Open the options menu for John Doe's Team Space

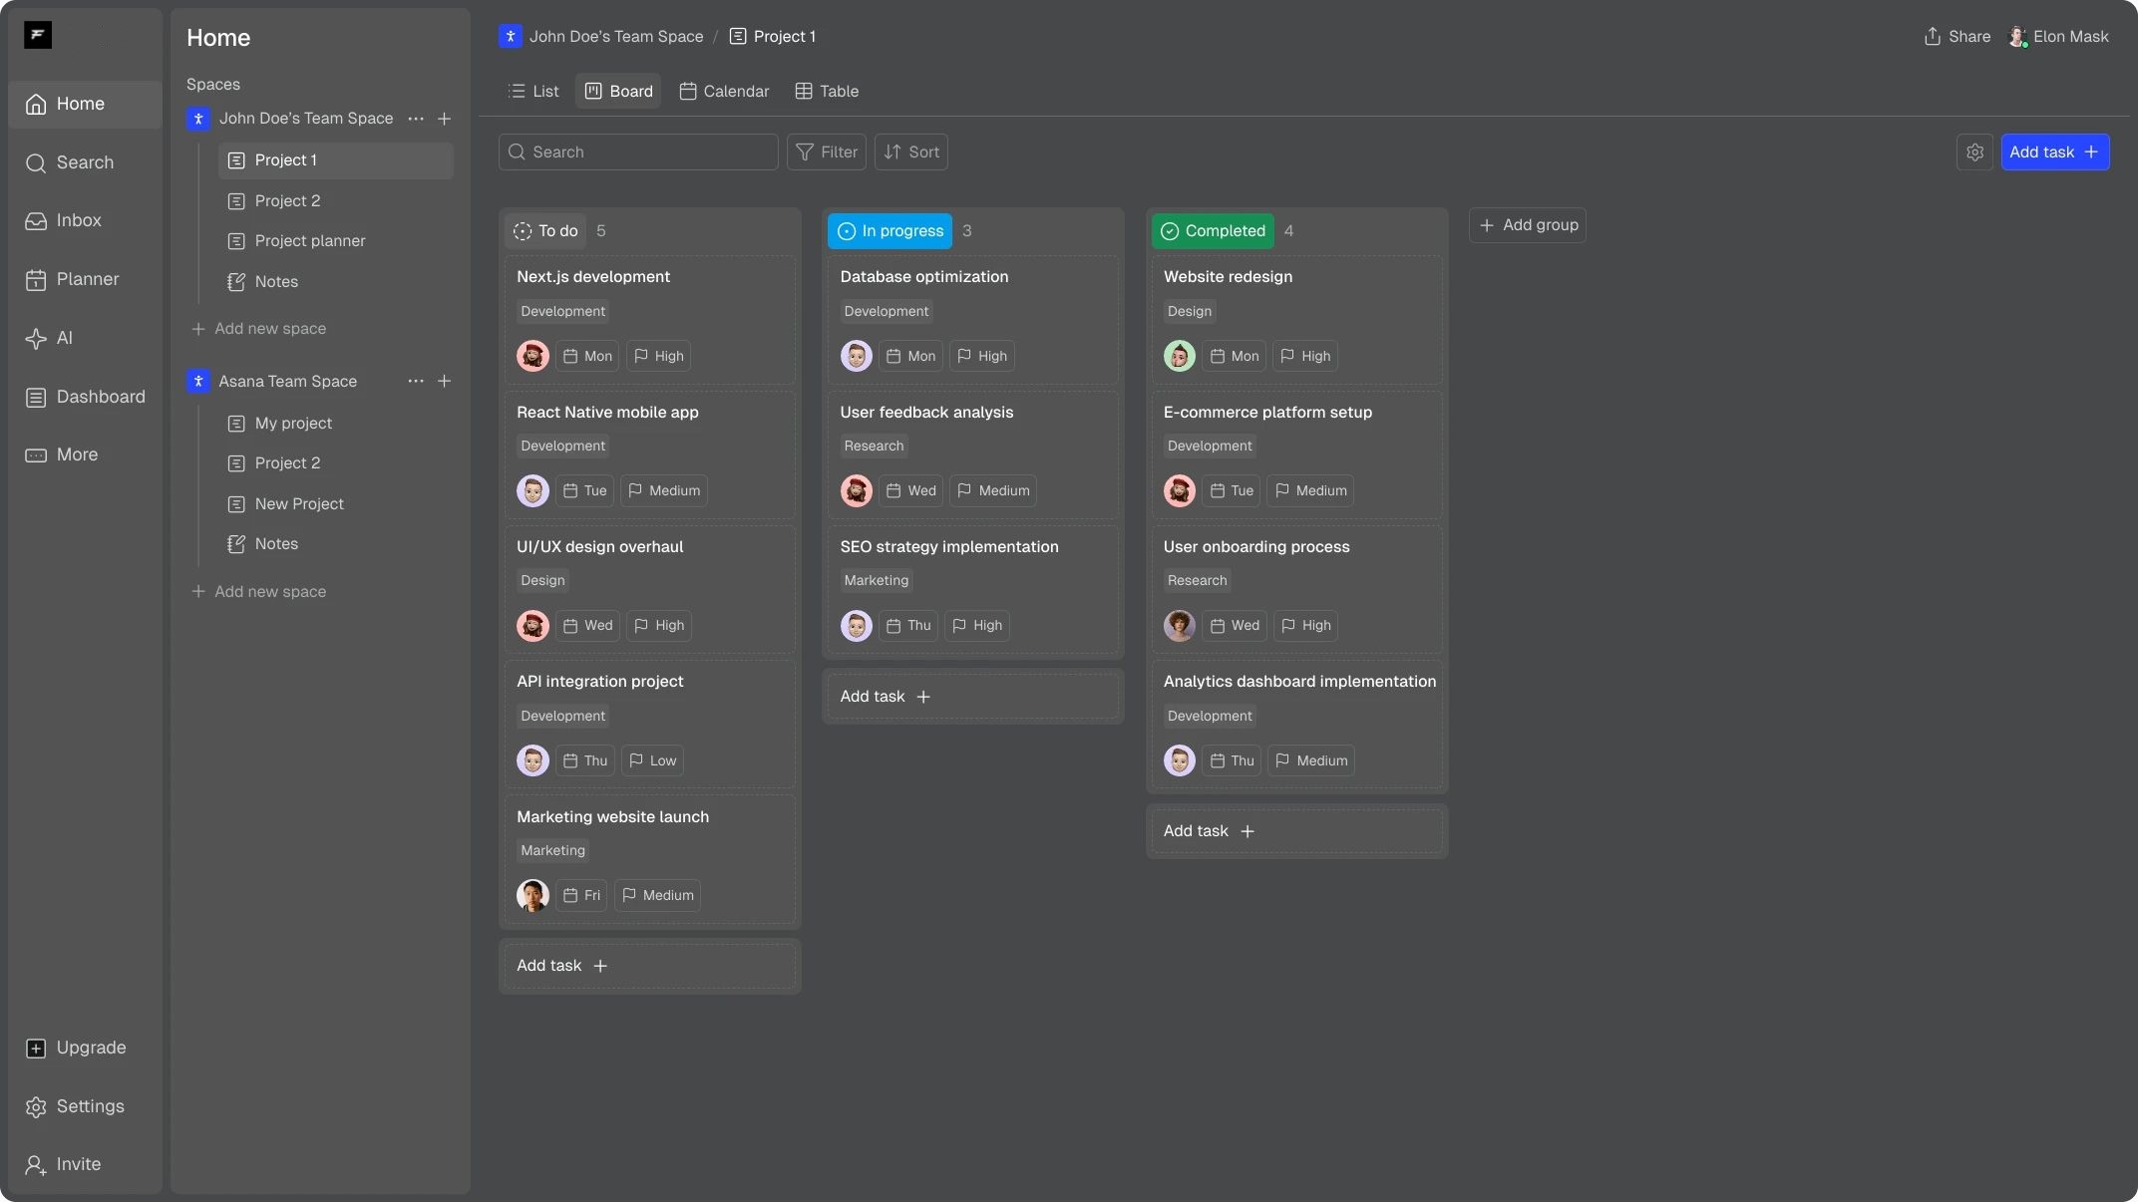pyautogui.click(x=416, y=119)
